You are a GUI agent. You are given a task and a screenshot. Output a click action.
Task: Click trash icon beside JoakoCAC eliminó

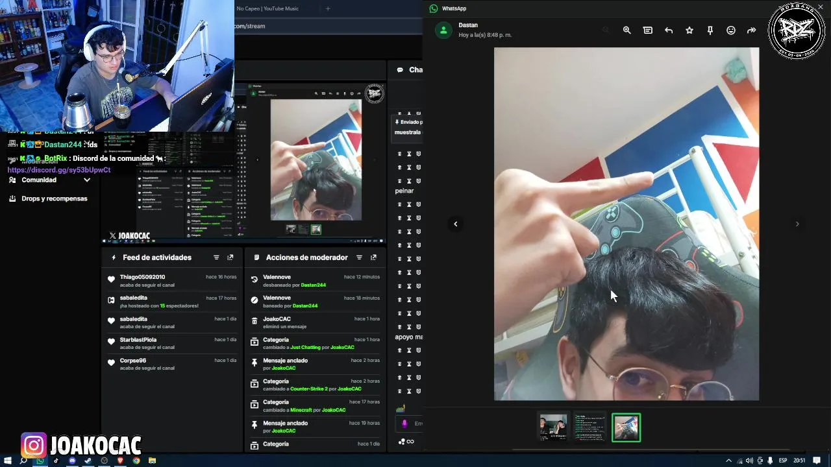254,320
